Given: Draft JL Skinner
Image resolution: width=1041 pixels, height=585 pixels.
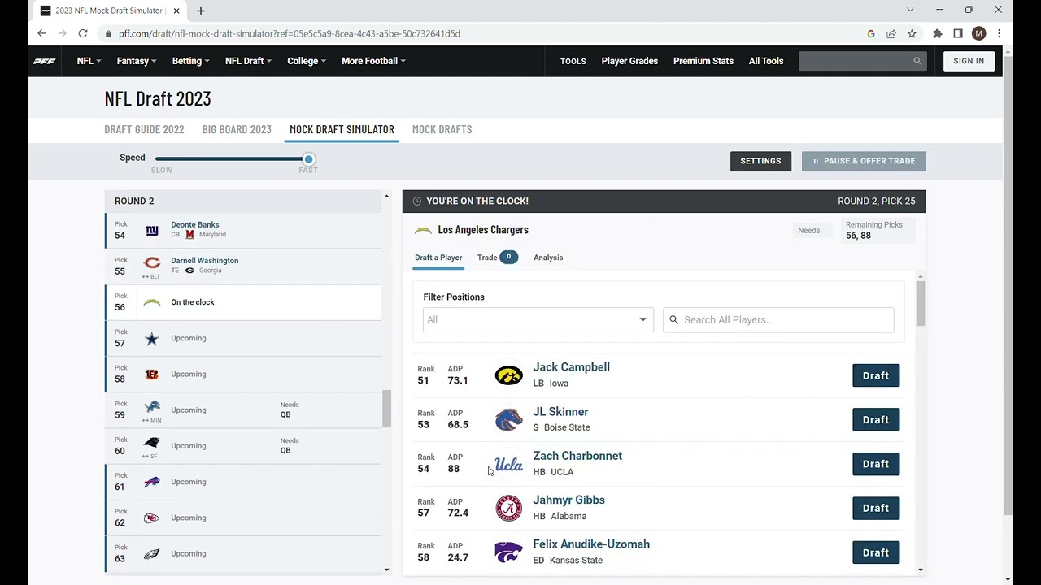Looking at the screenshot, I should click(876, 419).
